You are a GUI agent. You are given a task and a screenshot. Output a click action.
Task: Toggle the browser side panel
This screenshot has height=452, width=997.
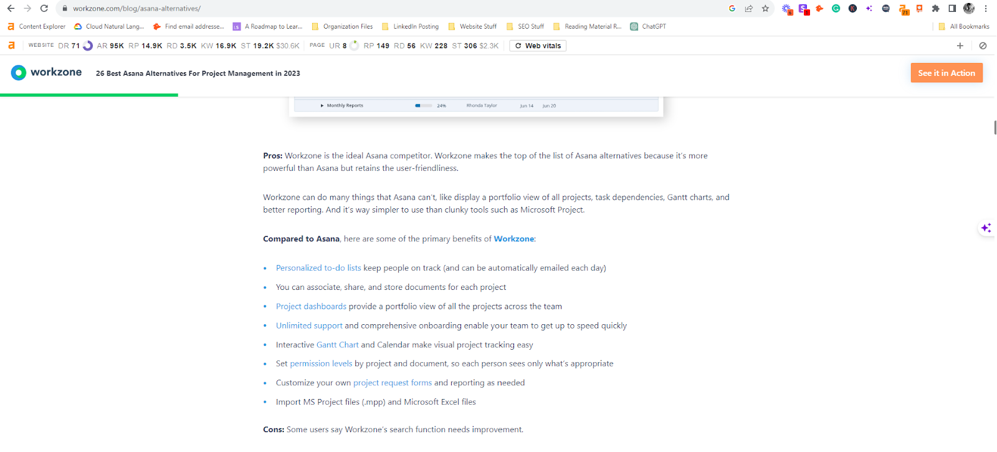(x=952, y=9)
